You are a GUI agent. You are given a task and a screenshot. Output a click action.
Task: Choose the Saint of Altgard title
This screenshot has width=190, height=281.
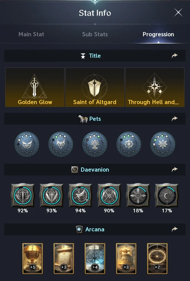95,87
